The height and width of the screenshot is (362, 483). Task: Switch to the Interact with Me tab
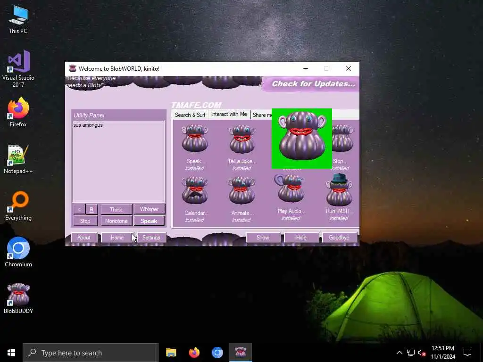pyautogui.click(x=229, y=114)
